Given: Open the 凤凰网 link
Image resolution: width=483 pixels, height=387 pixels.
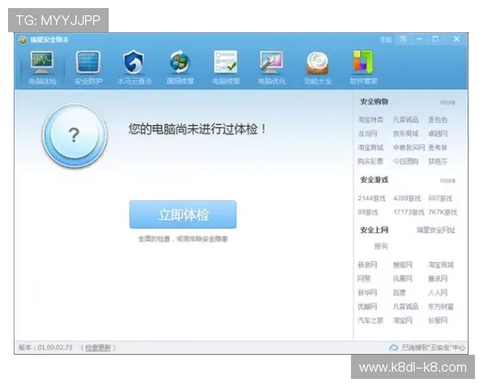Looking at the screenshot, I should (402, 279).
